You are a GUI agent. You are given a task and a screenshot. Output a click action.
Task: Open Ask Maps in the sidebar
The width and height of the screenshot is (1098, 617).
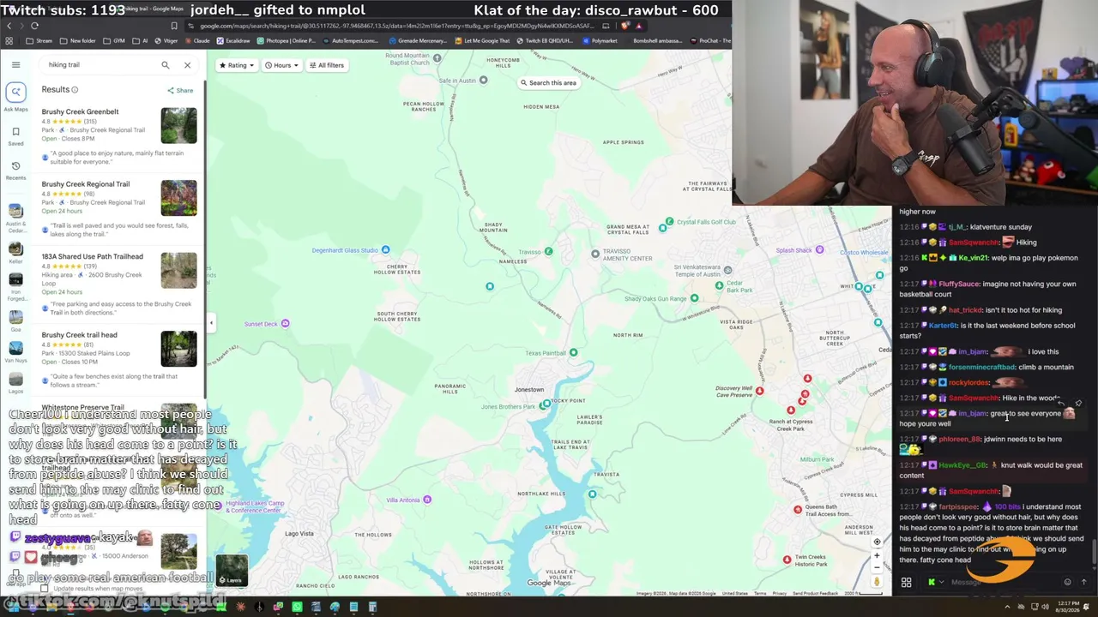pyautogui.click(x=15, y=97)
